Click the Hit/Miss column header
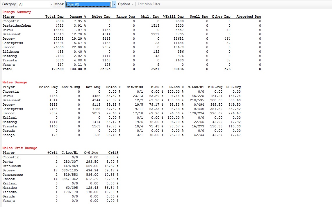Screen dimensions: 332x207 click(135, 87)
